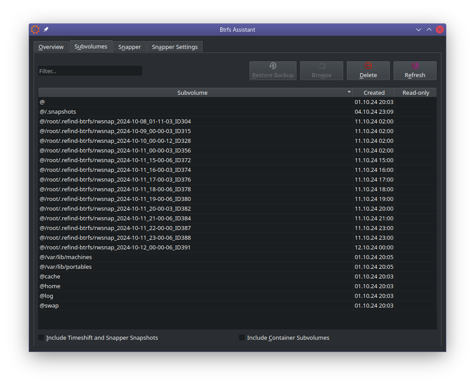Select rwsnap_2024-10-11_00-00-03_ID356 row
Image resolution: width=475 pixels, height=386 pixels.
click(x=237, y=151)
